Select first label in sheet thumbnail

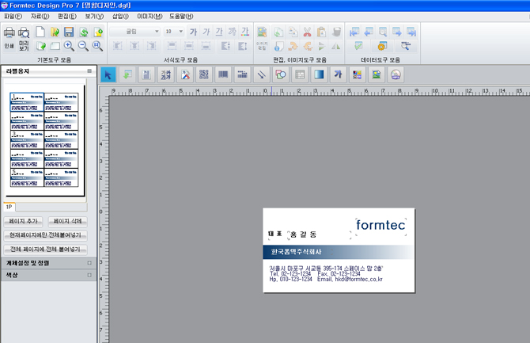pos(27,102)
